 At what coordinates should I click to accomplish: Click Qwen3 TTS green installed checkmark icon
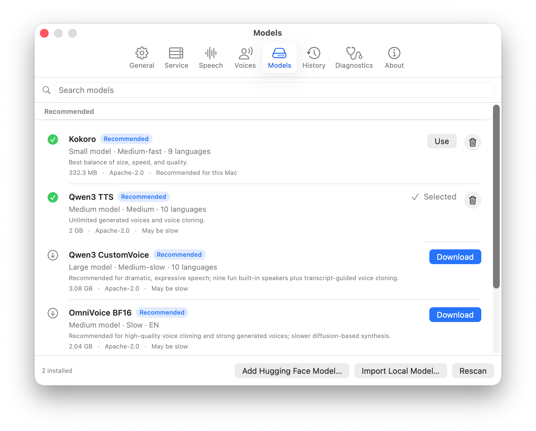53,197
